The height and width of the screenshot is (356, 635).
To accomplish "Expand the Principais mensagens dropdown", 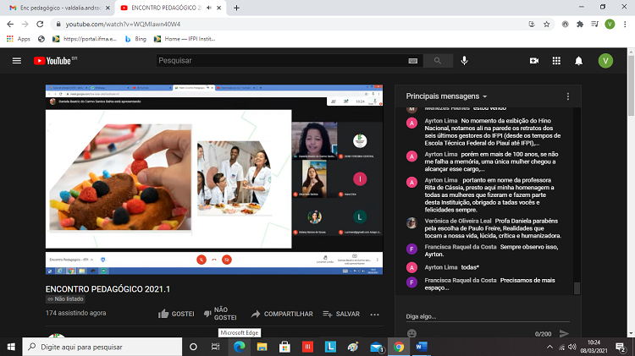I will point(446,96).
